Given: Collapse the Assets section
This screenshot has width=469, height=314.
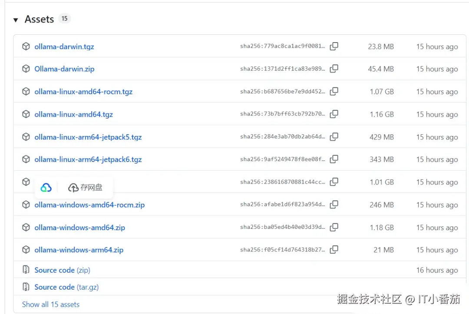Looking at the screenshot, I should click(16, 19).
